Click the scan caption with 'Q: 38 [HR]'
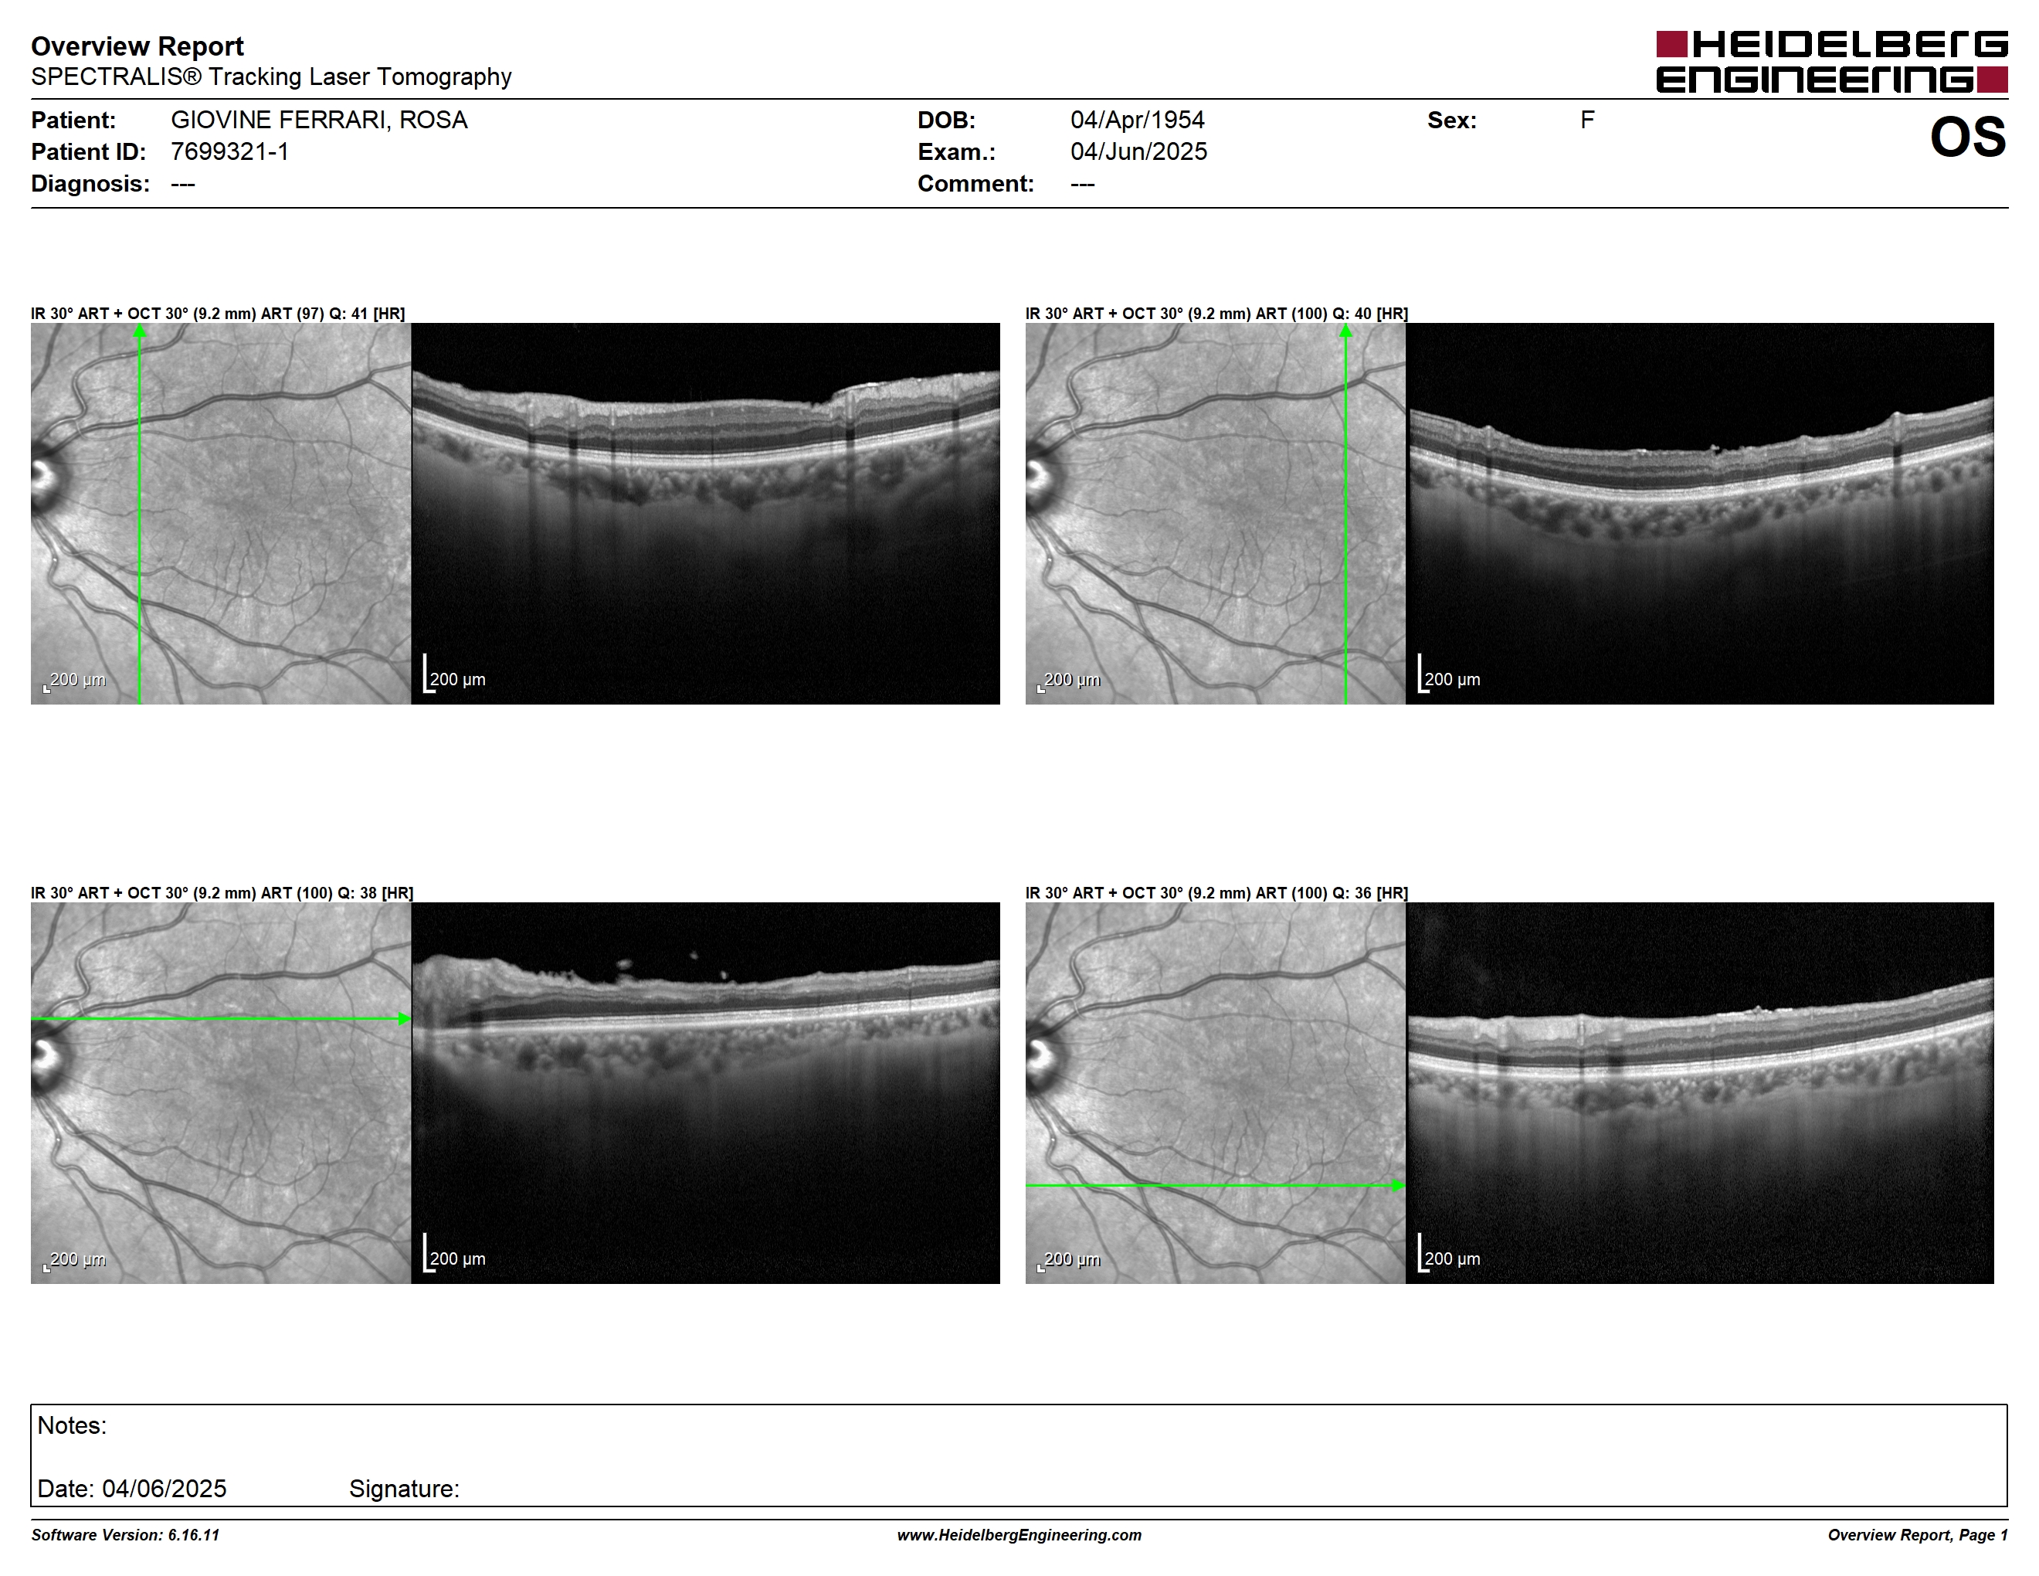This screenshot has width=2039, height=1576. click(222, 892)
